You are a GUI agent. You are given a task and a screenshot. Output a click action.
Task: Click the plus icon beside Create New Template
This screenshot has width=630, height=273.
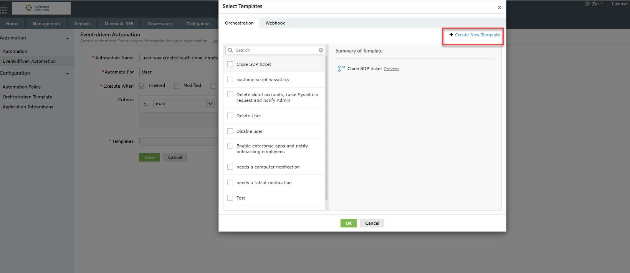pos(451,35)
